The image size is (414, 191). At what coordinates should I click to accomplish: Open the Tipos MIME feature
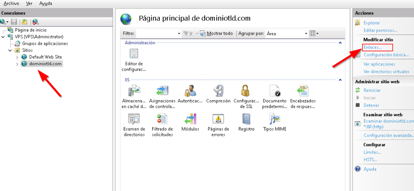click(275, 123)
